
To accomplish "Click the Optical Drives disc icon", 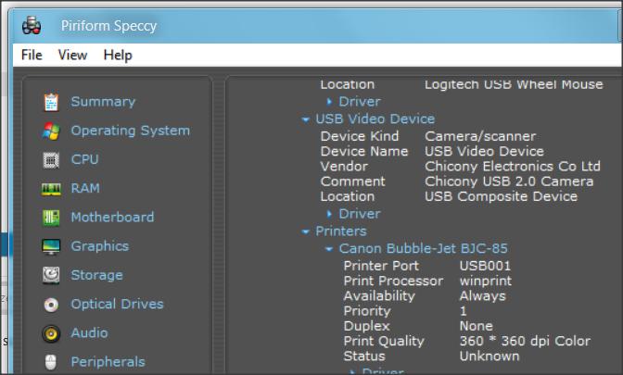I will [x=51, y=305].
